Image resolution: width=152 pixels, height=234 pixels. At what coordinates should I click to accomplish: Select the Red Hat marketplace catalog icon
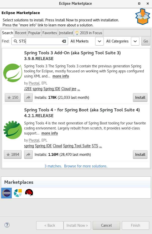pos(29,193)
